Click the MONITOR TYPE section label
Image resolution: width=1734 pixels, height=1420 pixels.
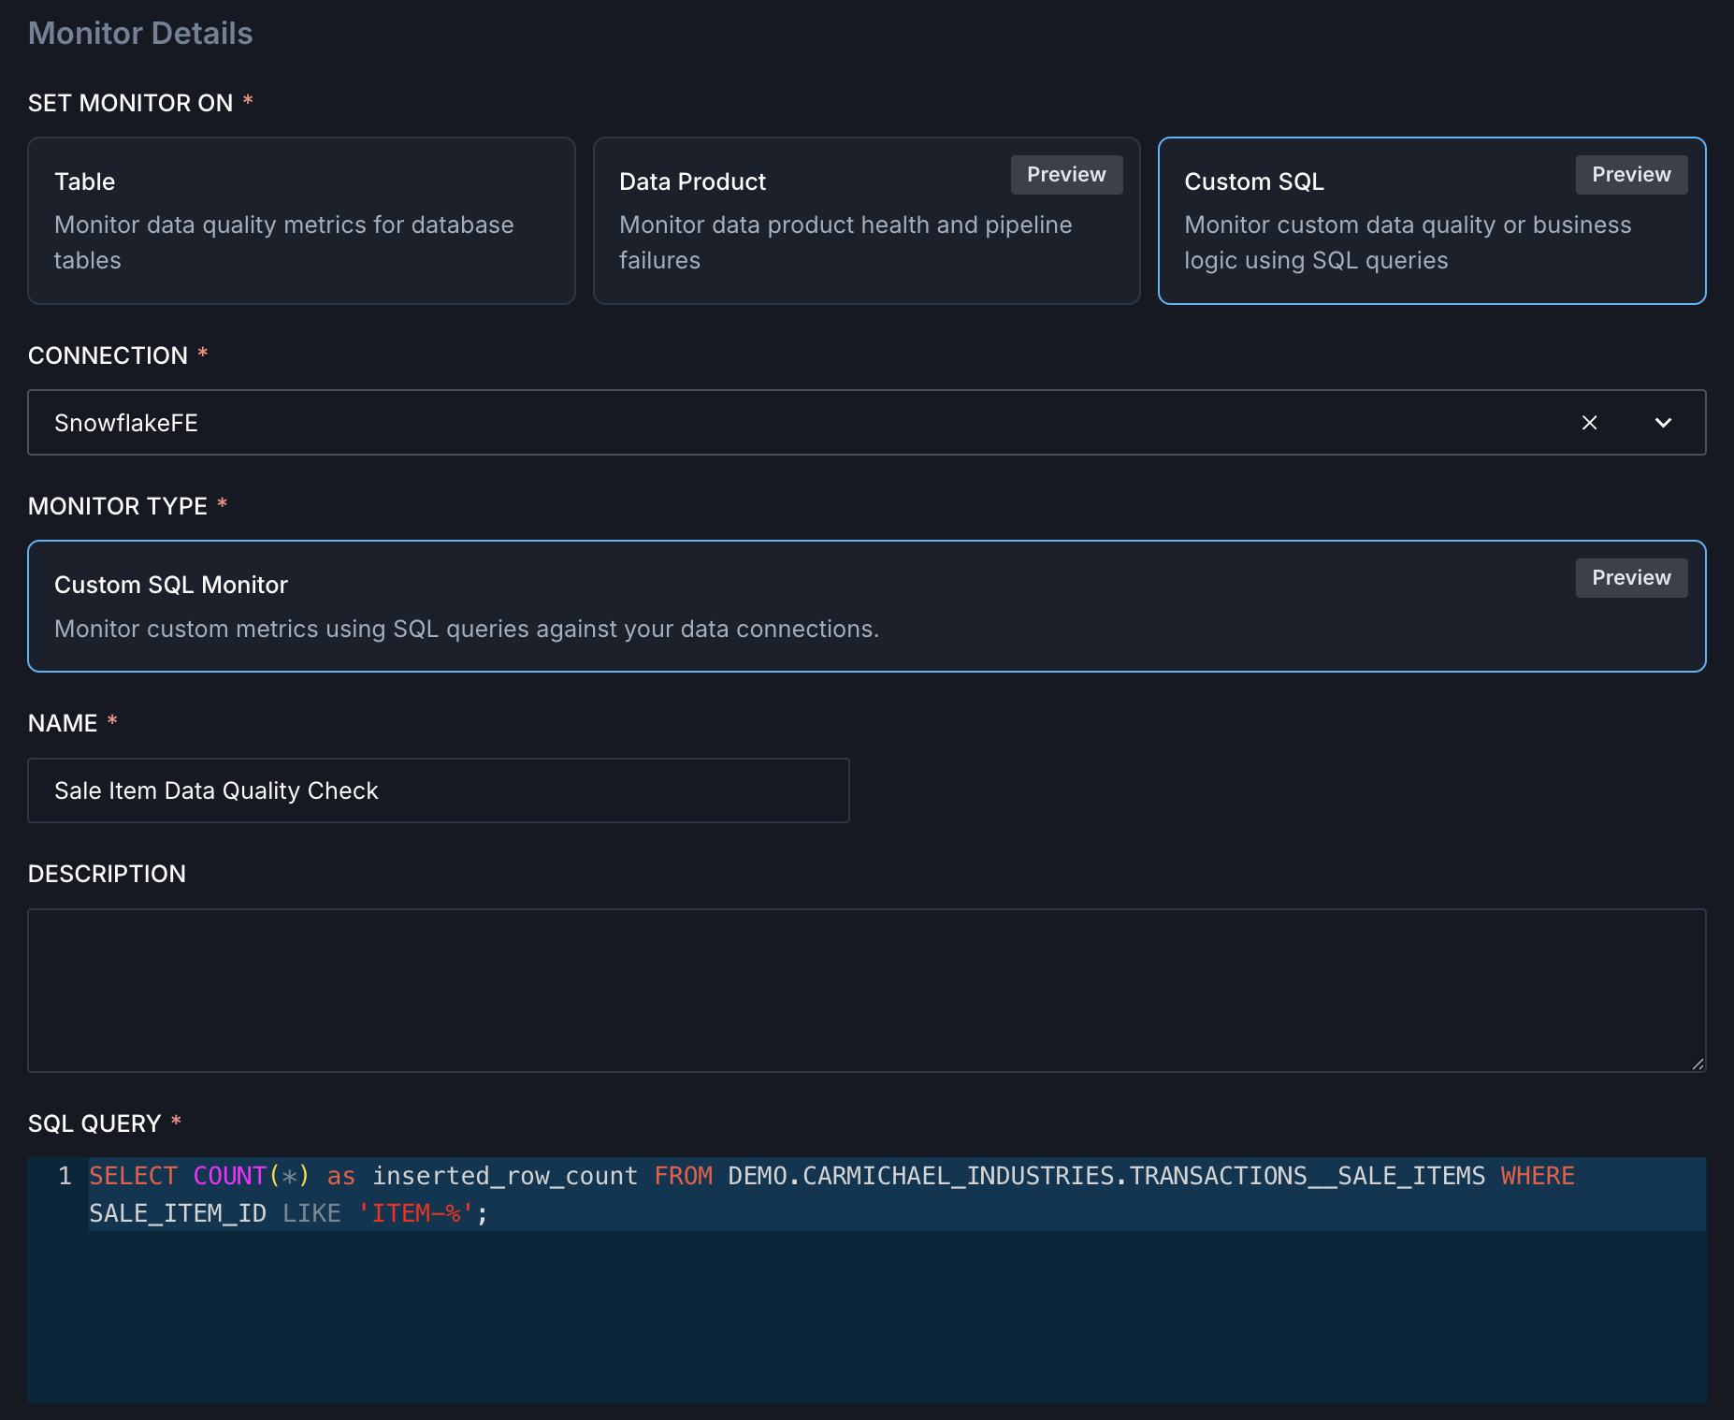[119, 505]
